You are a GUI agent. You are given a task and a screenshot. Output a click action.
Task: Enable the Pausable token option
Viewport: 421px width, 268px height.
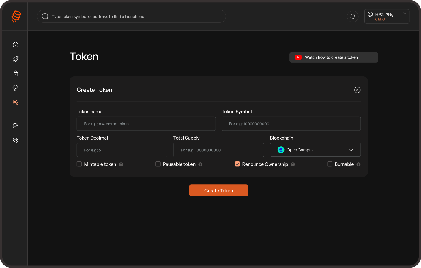[158, 164]
